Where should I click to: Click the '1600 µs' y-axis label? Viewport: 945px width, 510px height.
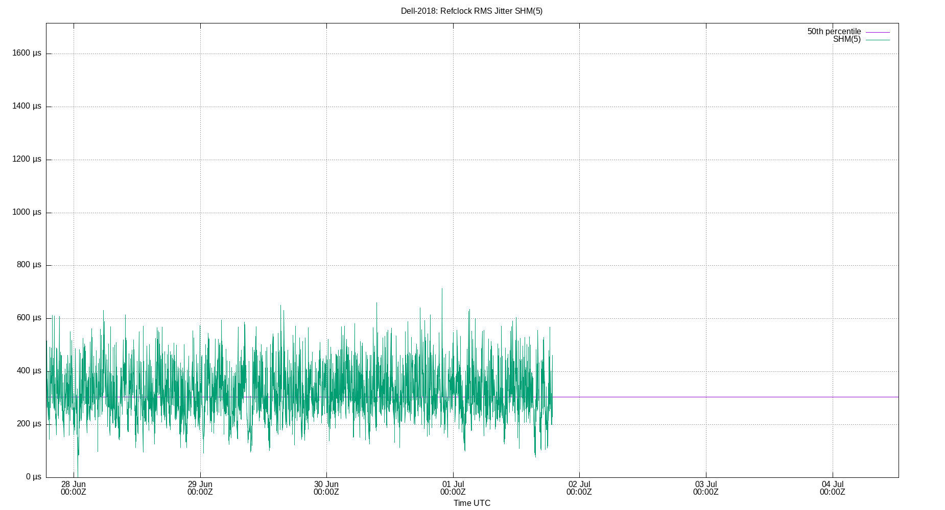point(27,53)
